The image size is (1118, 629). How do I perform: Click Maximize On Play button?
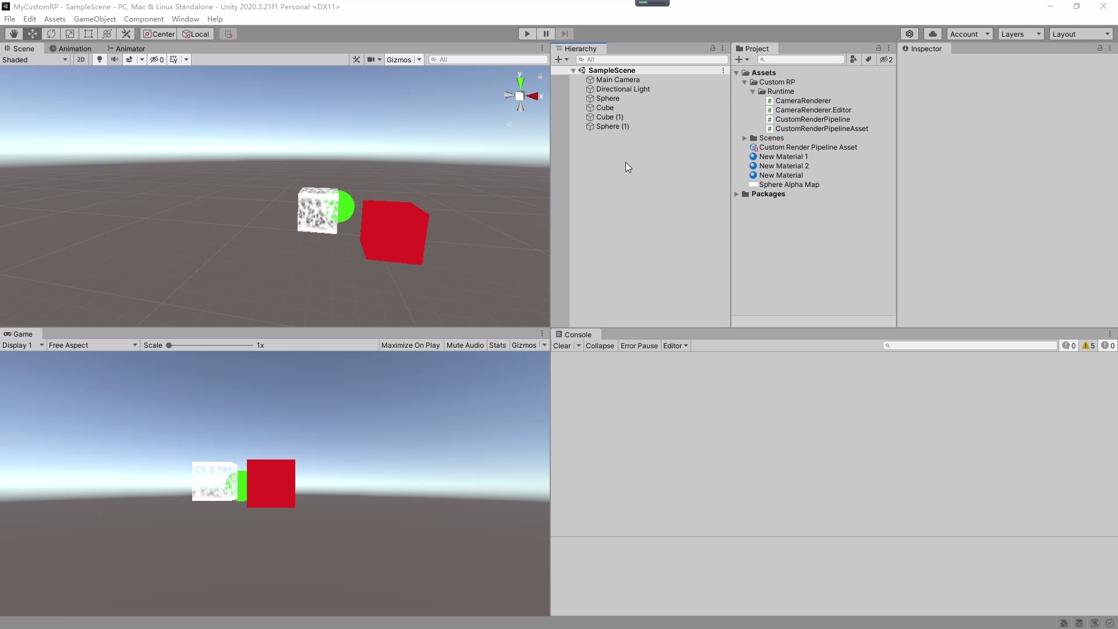(410, 345)
